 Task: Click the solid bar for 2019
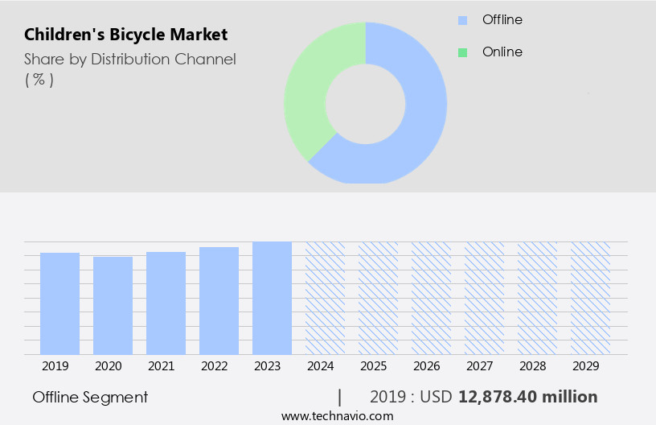tap(59, 303)
